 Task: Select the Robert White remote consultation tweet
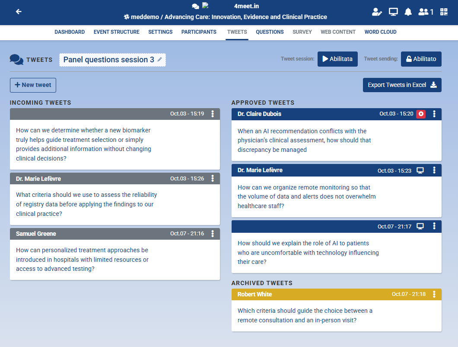coord(305,315)
